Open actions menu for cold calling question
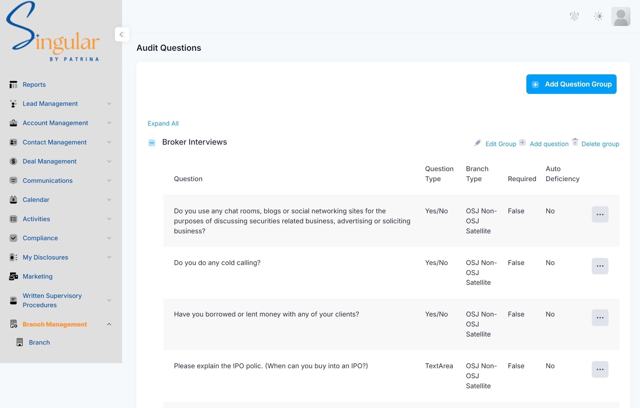 (600, 266)
